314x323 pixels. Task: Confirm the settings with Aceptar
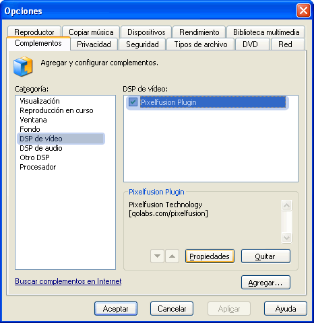click(x=116, y=309)
